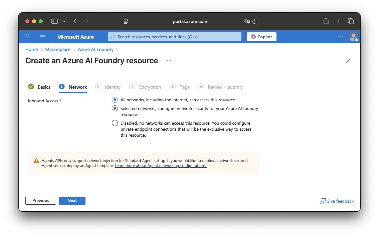
Task: Open the Safari share menu
Action: pos(326,21)
